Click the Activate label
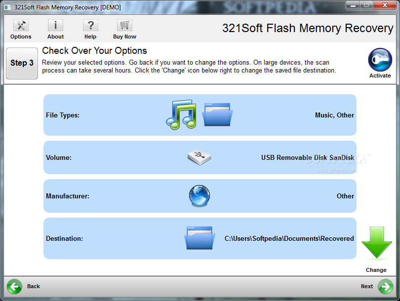Screen dimensions: 400x301 380,75
